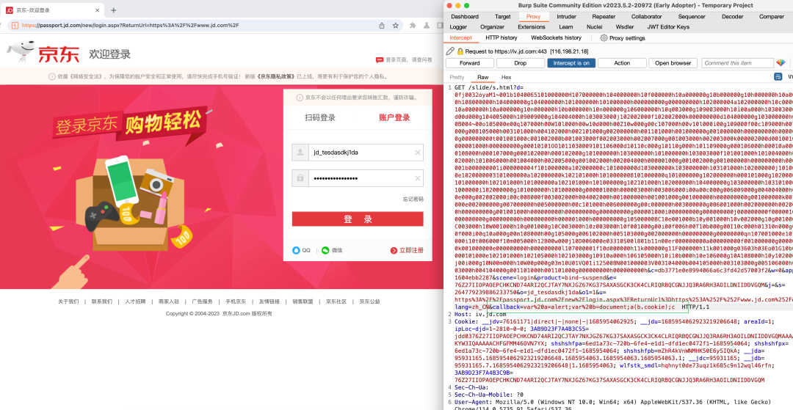Switch to 账户登录 account login tab
793x410 pixels.
(x=394, y=117)
